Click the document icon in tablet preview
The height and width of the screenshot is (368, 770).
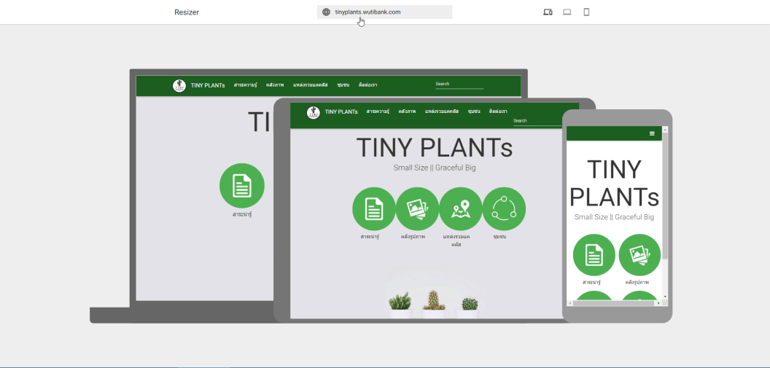[x=373, y=209]
